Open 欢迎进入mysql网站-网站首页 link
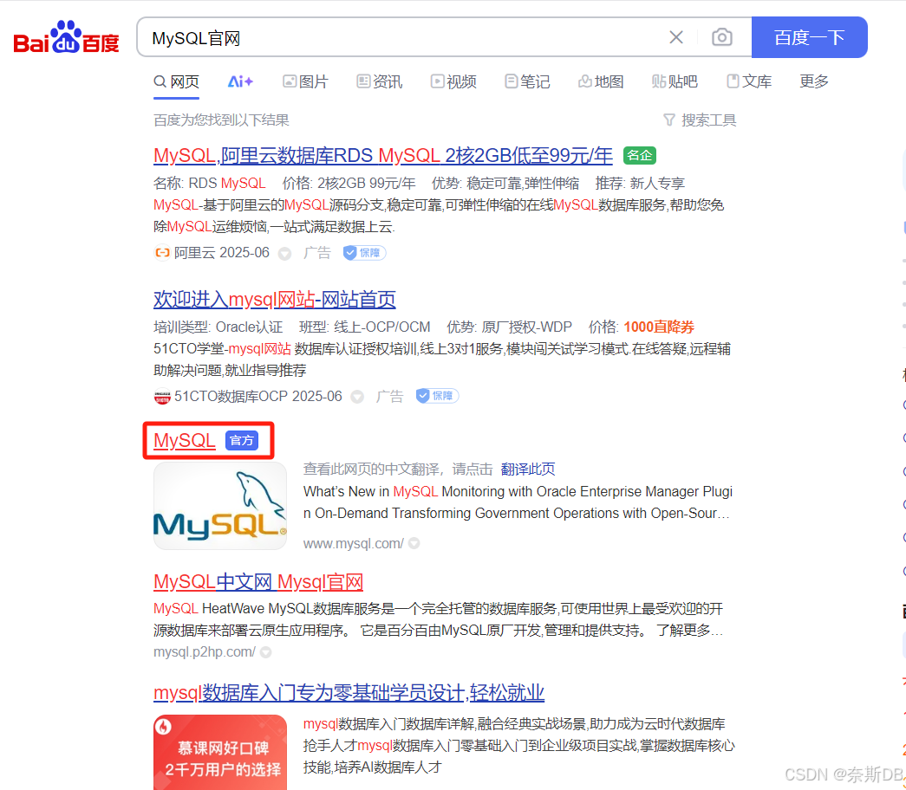Screen dimensions: 906x790 275,299
